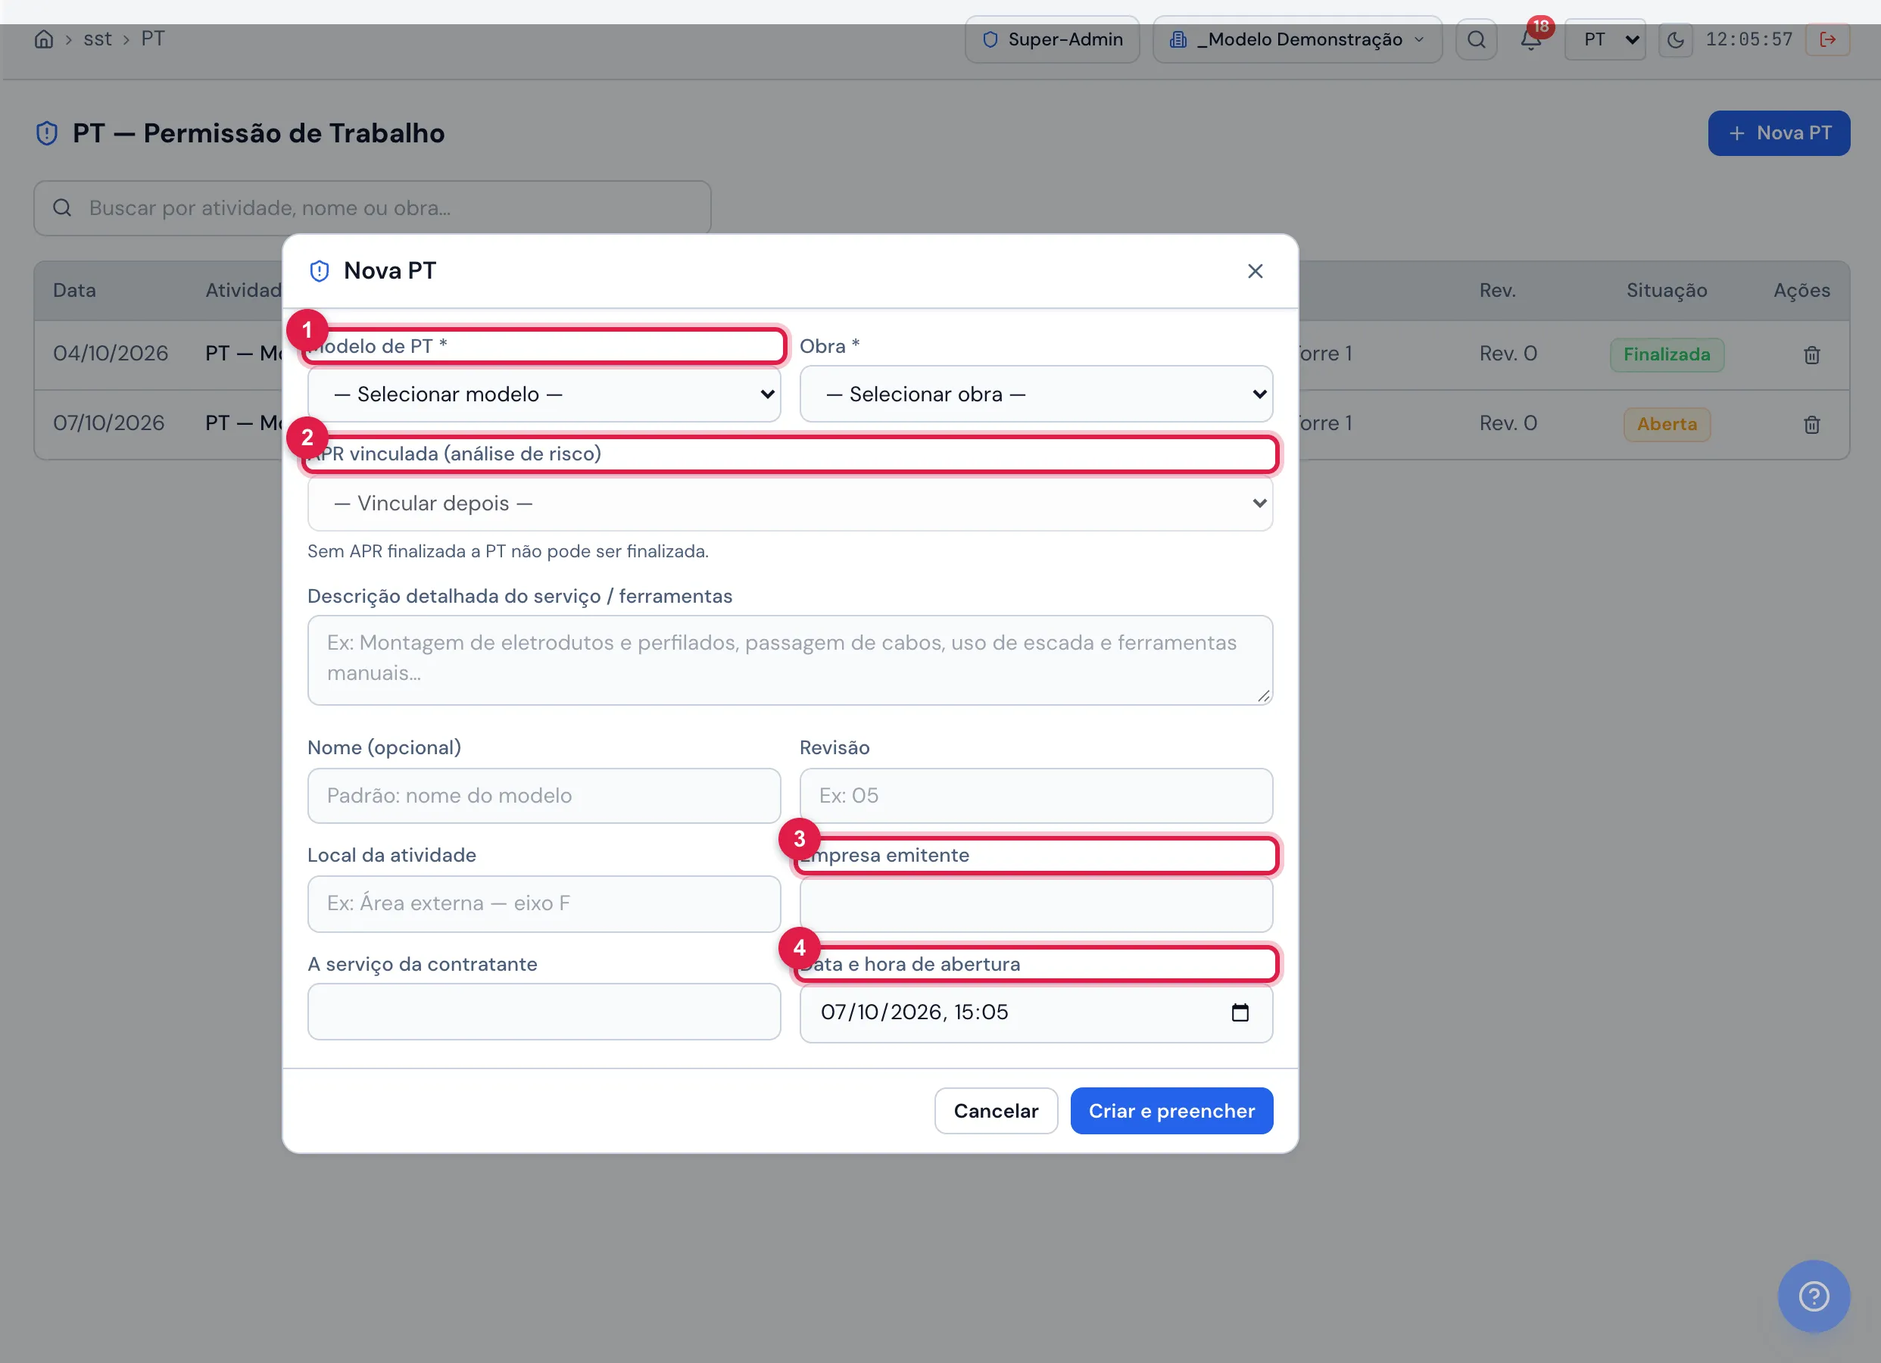
Task: Click the Data column header
Action: 75,290
